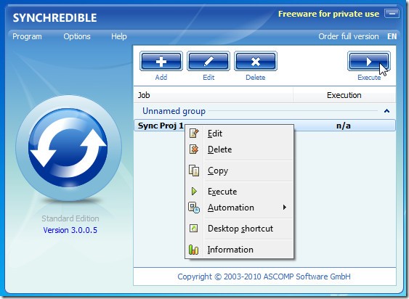
Task: Choose Delete from the context menu
Action: (x=239, y=149)
